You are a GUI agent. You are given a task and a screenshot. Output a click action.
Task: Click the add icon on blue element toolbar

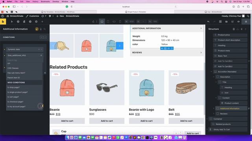162,48
